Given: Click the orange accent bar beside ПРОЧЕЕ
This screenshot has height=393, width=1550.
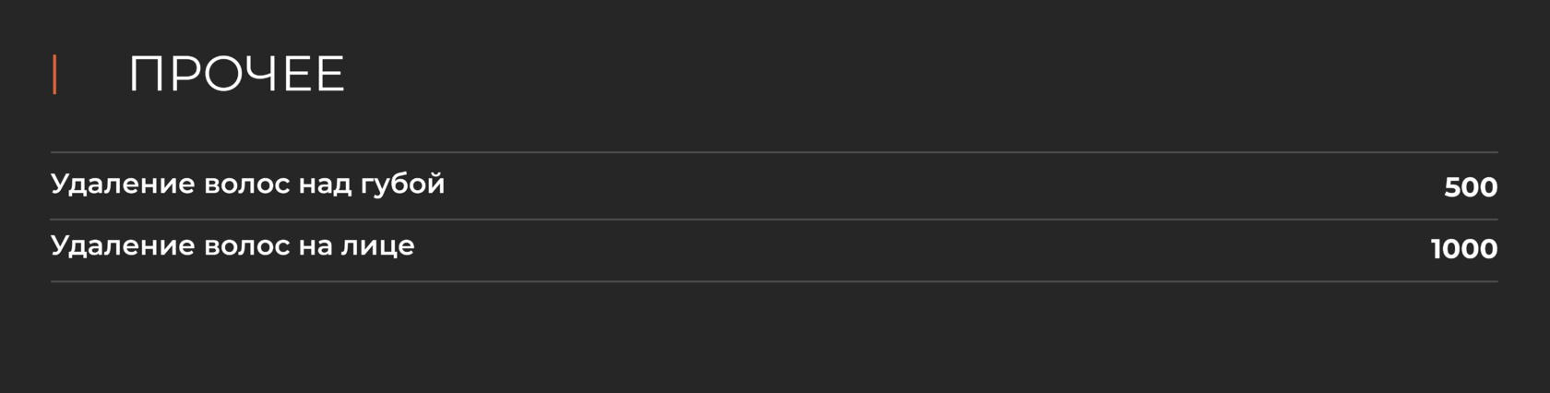Looking at the screenshot, I should pos(54,74).
